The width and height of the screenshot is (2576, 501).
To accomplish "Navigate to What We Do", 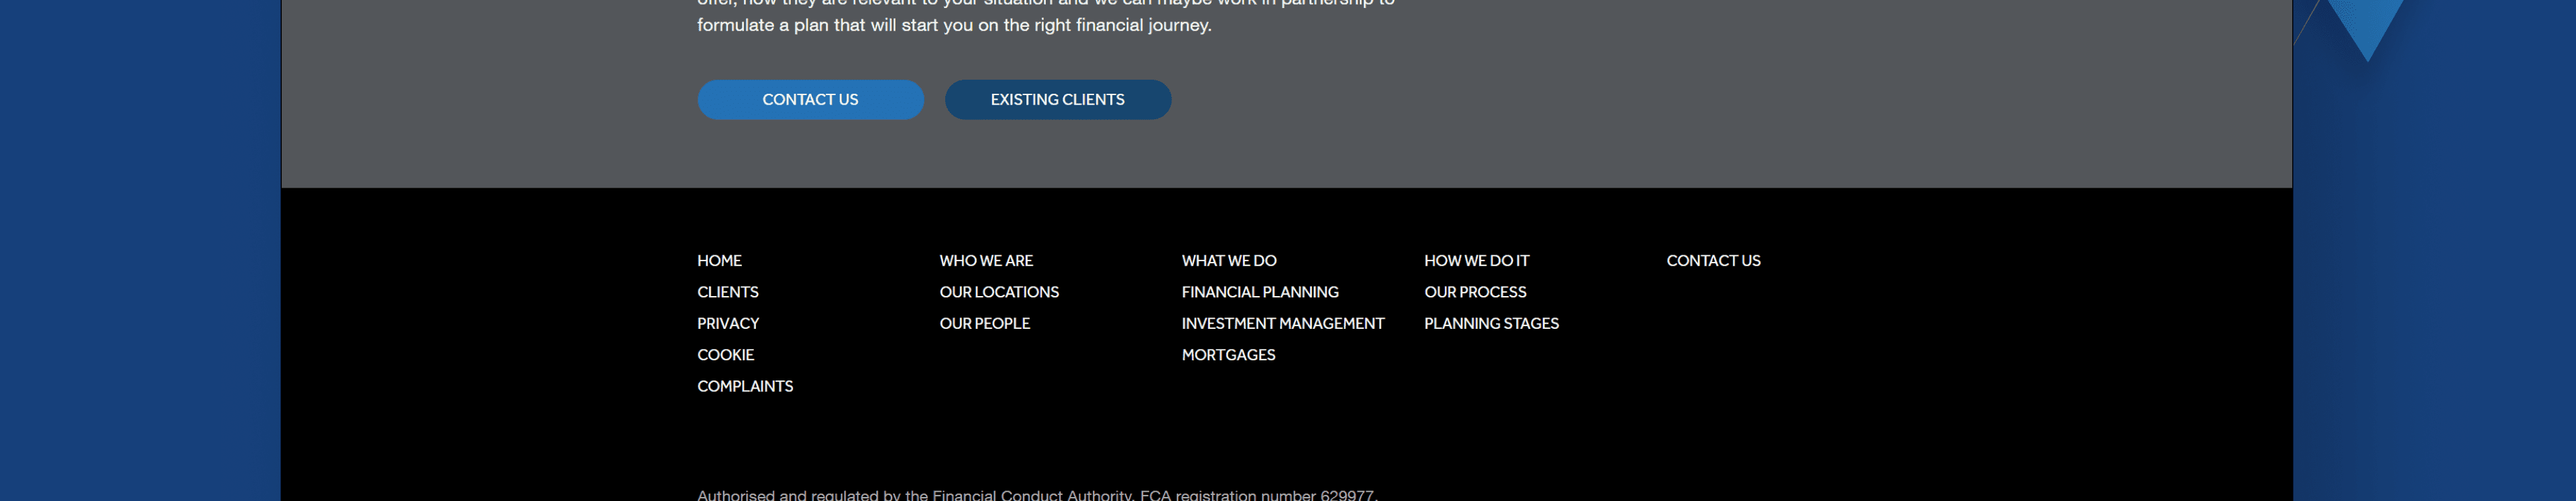I will coord(1228,261).
